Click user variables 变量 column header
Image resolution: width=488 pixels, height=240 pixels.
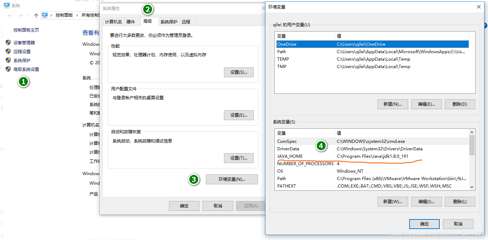coord(305,36)
